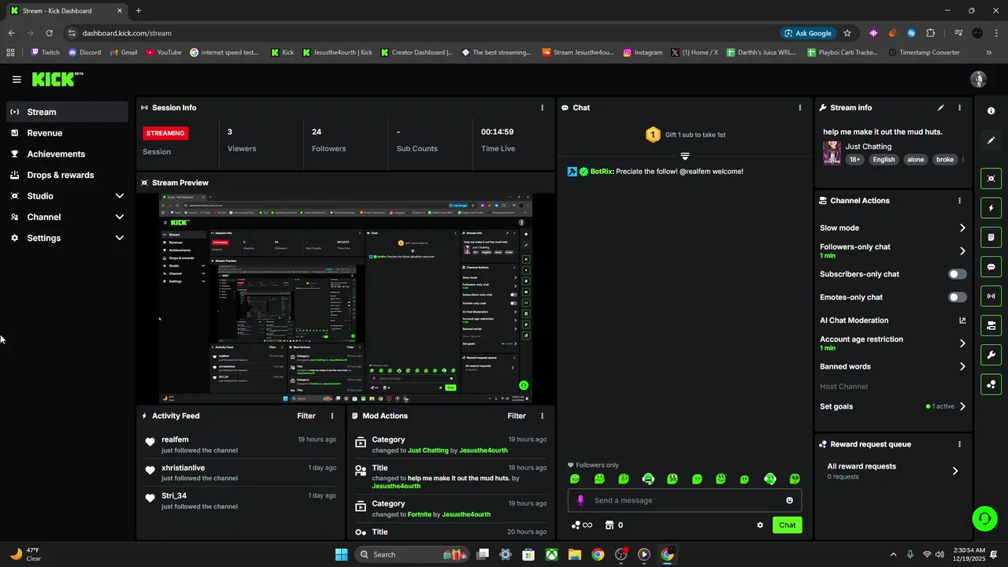Click Jesusthe4ourth link in first Category entry
Screen dimensions: 1008x567
click(483, 450)
